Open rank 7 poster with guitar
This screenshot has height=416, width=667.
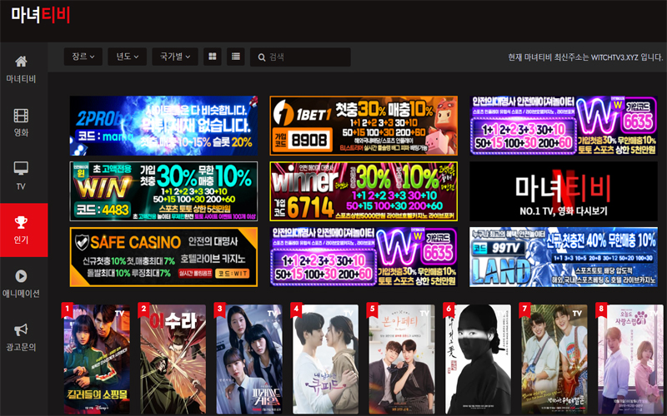(554, 359)
